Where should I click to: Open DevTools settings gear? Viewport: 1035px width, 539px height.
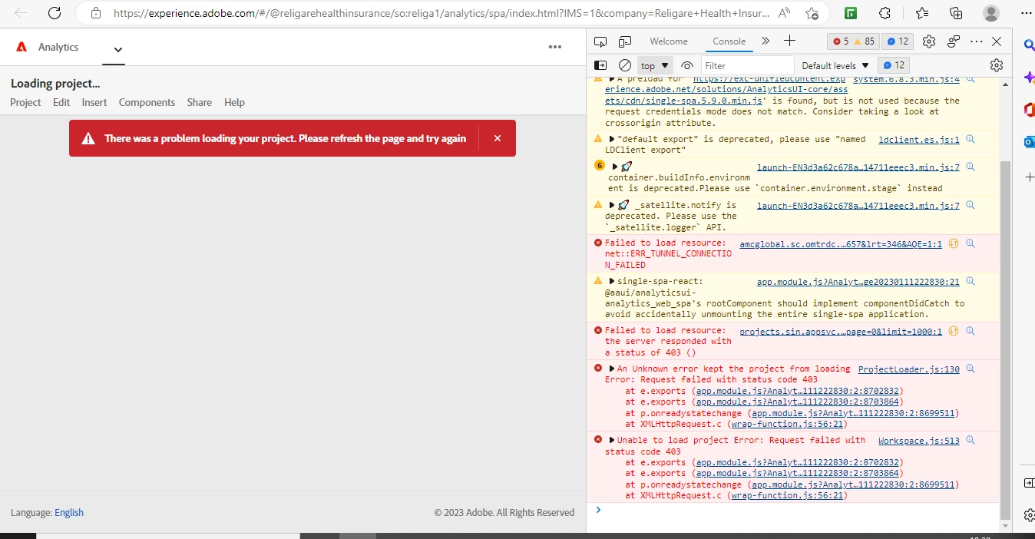(929, 41)
